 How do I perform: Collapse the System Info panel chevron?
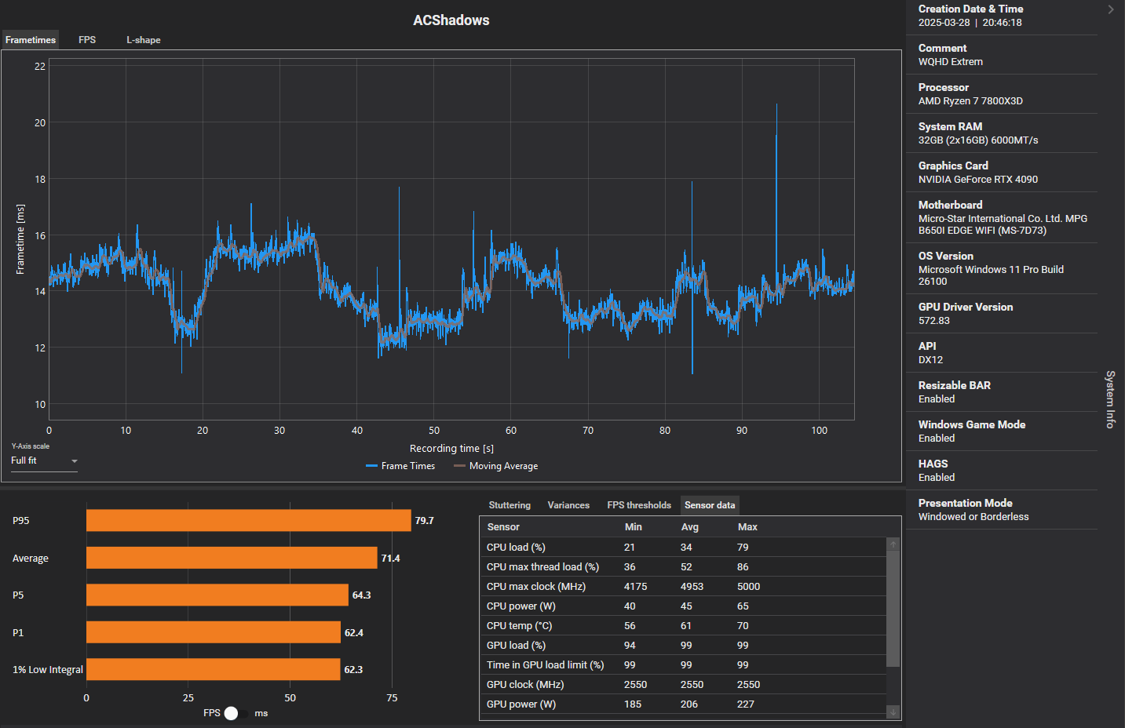[x=1111, y=9]
